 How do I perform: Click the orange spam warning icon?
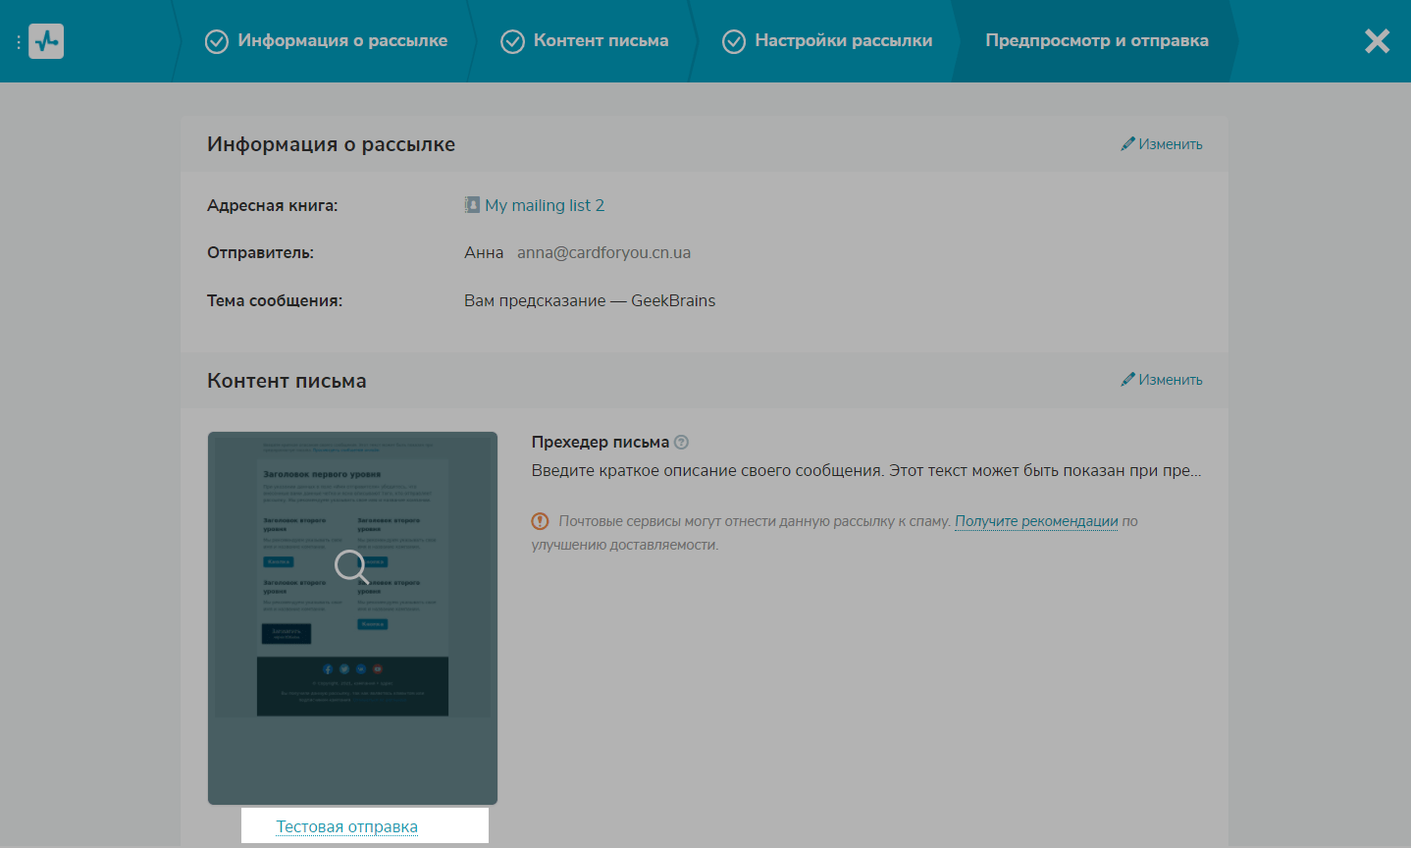click(540, 521)
